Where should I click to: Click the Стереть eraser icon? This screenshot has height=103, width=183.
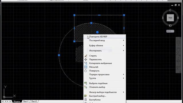(86, 56)
